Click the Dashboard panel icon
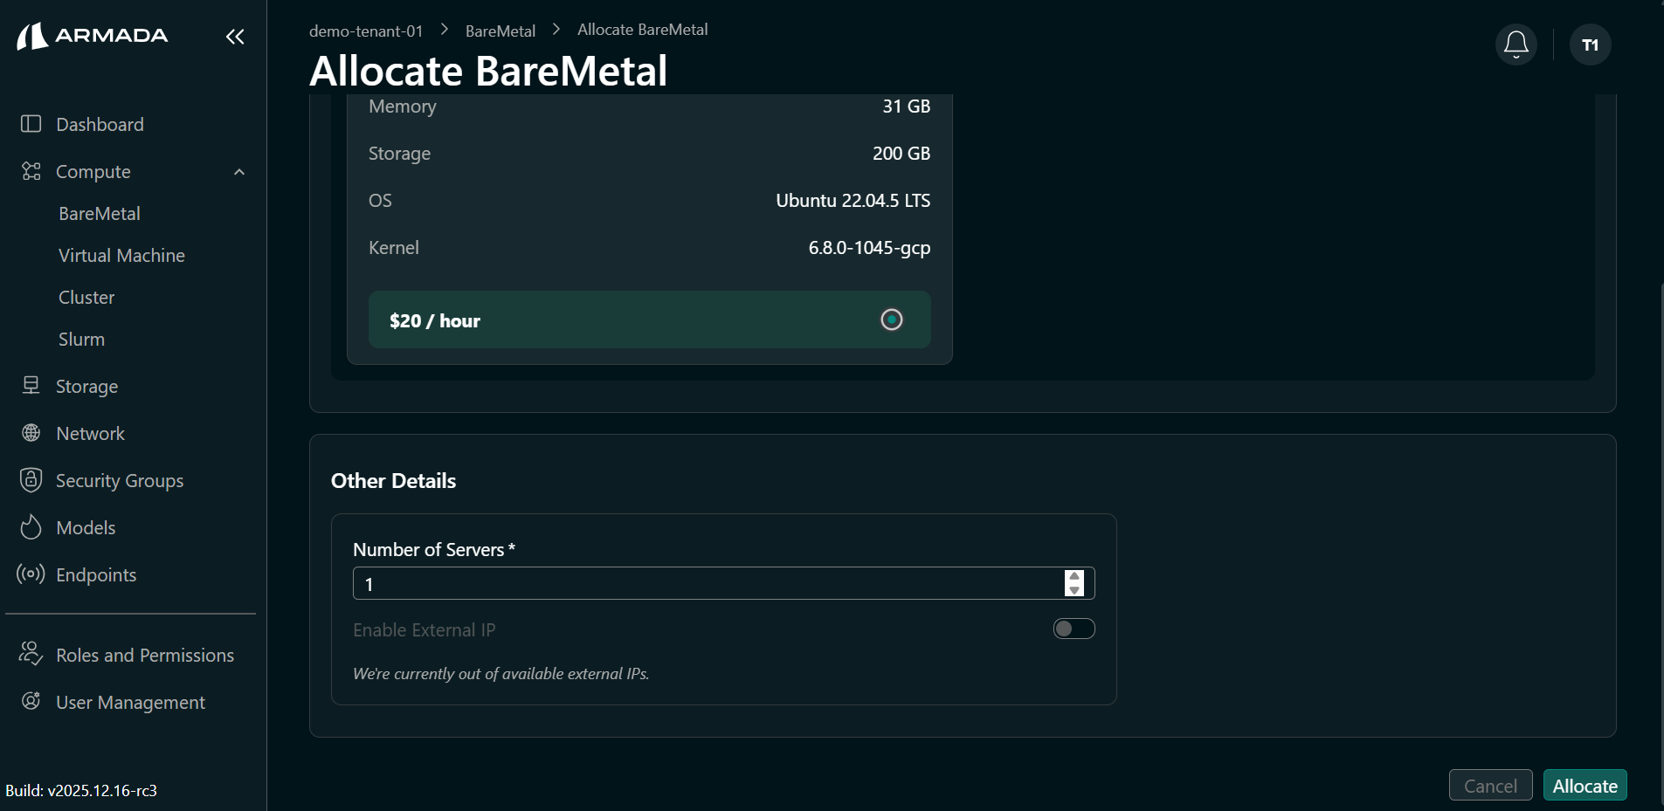 (x=31, y=124)
